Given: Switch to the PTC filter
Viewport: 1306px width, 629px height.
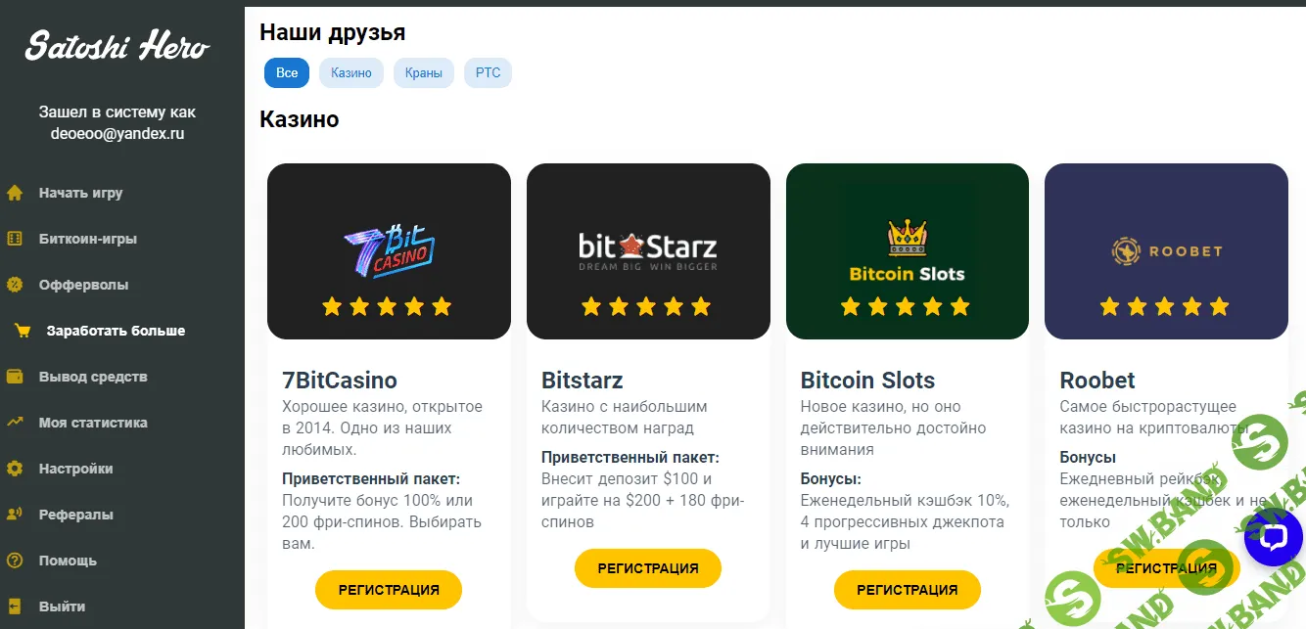Looking at the screenshot, I should [x=488, y=73].
